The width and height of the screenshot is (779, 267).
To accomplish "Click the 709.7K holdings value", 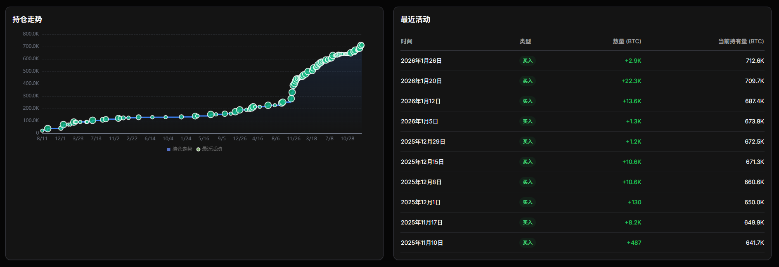I will [x=754, y=81].
